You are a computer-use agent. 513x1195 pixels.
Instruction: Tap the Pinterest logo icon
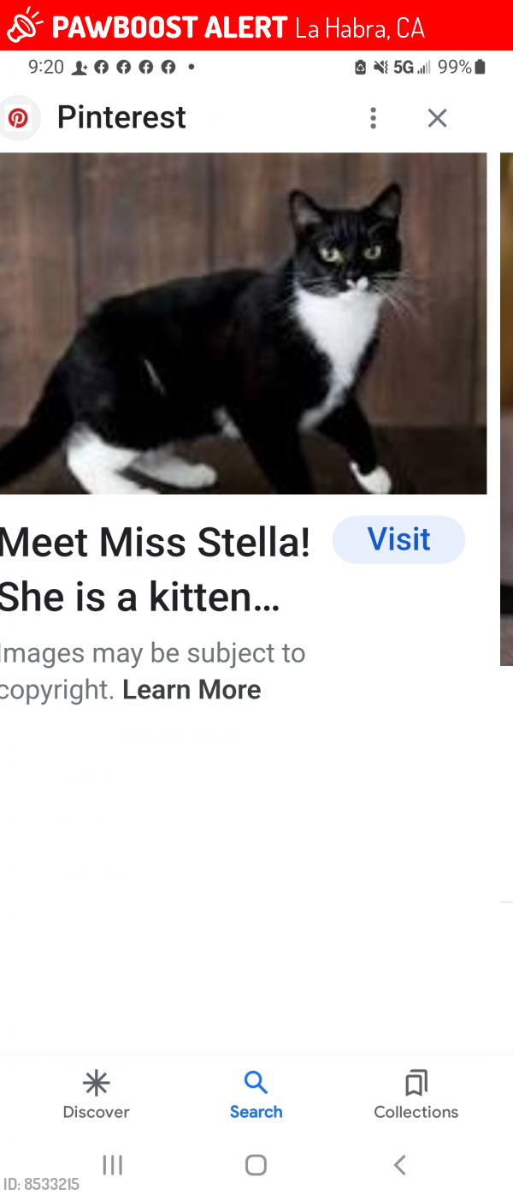tap(19, 117)
